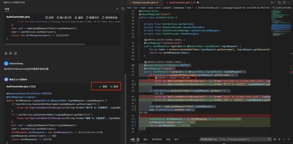Click 应用 to apply the AuthController.java code
Viewport: 293px width, 144px height.
[49, 18]
